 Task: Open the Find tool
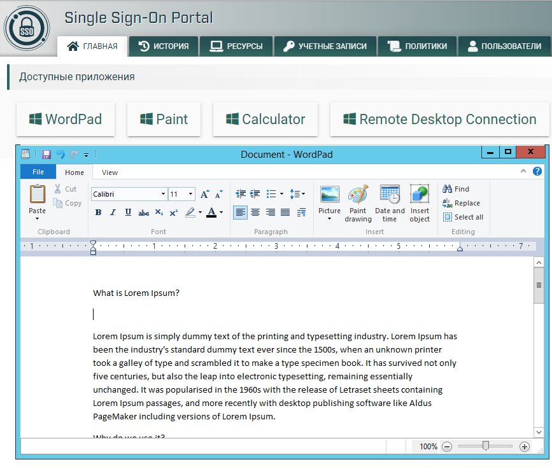pyautogui.click(x=460, y=189)
